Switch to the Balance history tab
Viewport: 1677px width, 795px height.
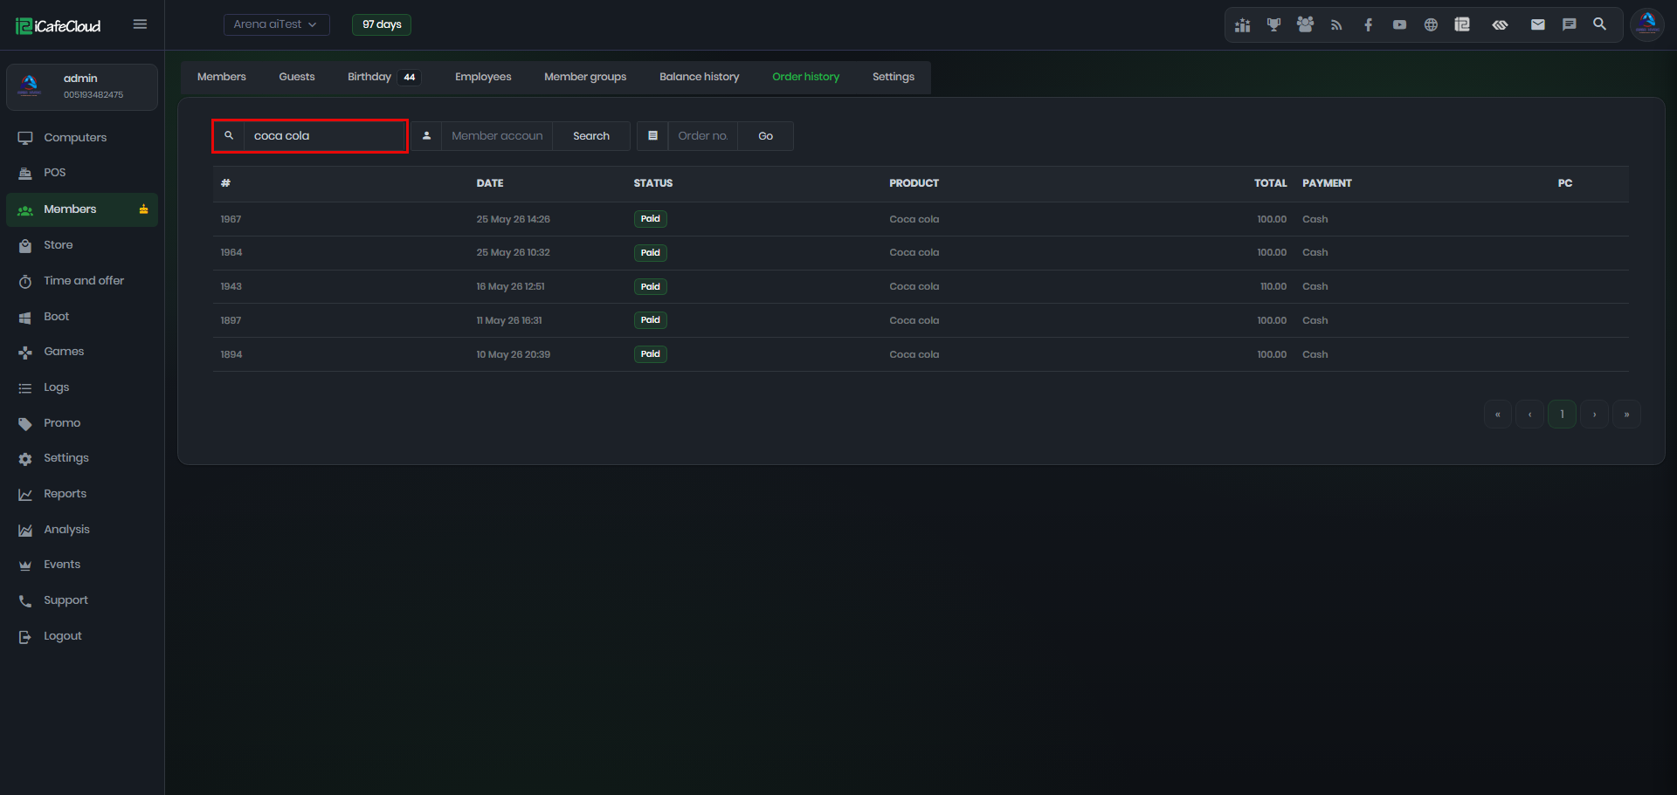click(700, 77)
